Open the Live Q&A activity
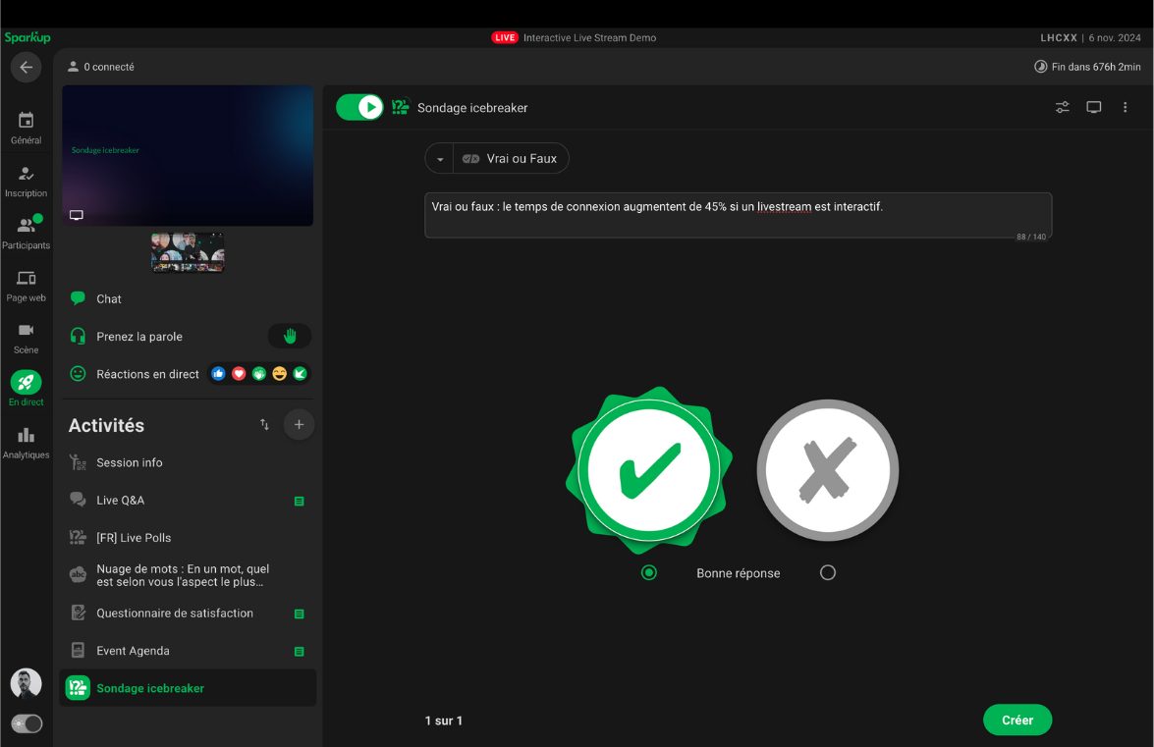 tap(120, 501)
